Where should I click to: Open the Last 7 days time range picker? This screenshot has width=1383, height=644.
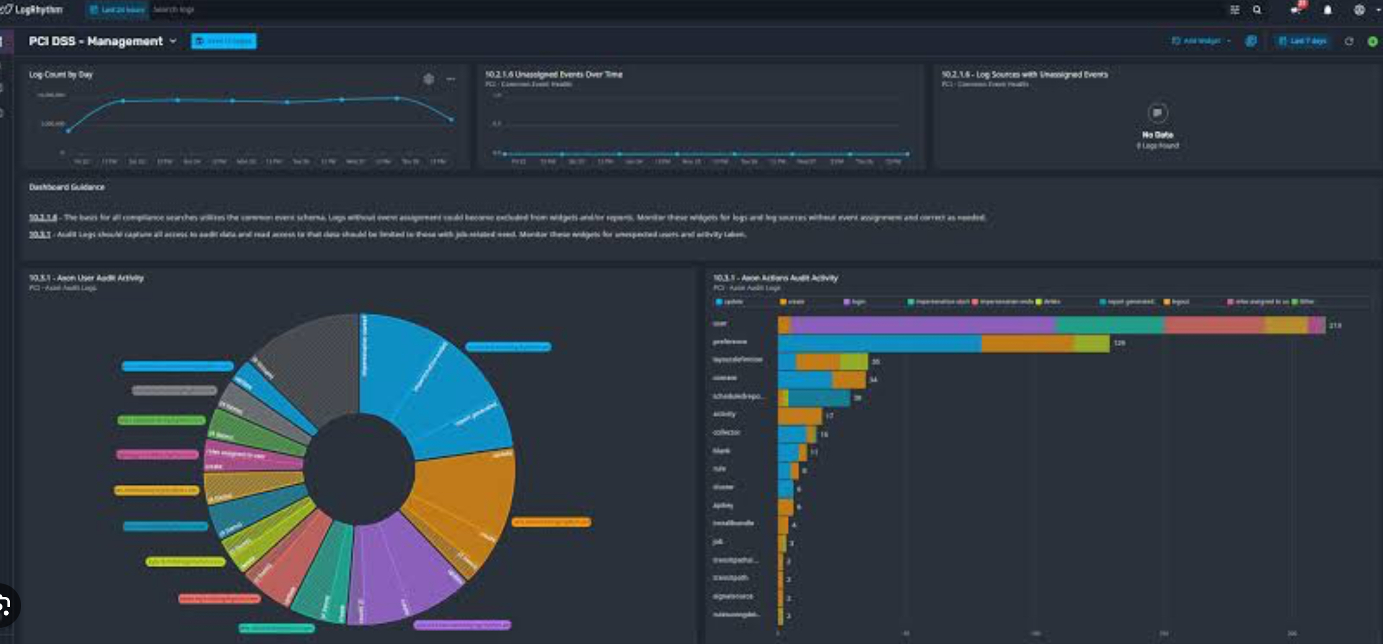[1302, 41]
